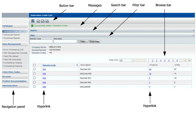Click the next page arrow
The width and height of the screenshot is (196, 113).
(x=185, y=61)
